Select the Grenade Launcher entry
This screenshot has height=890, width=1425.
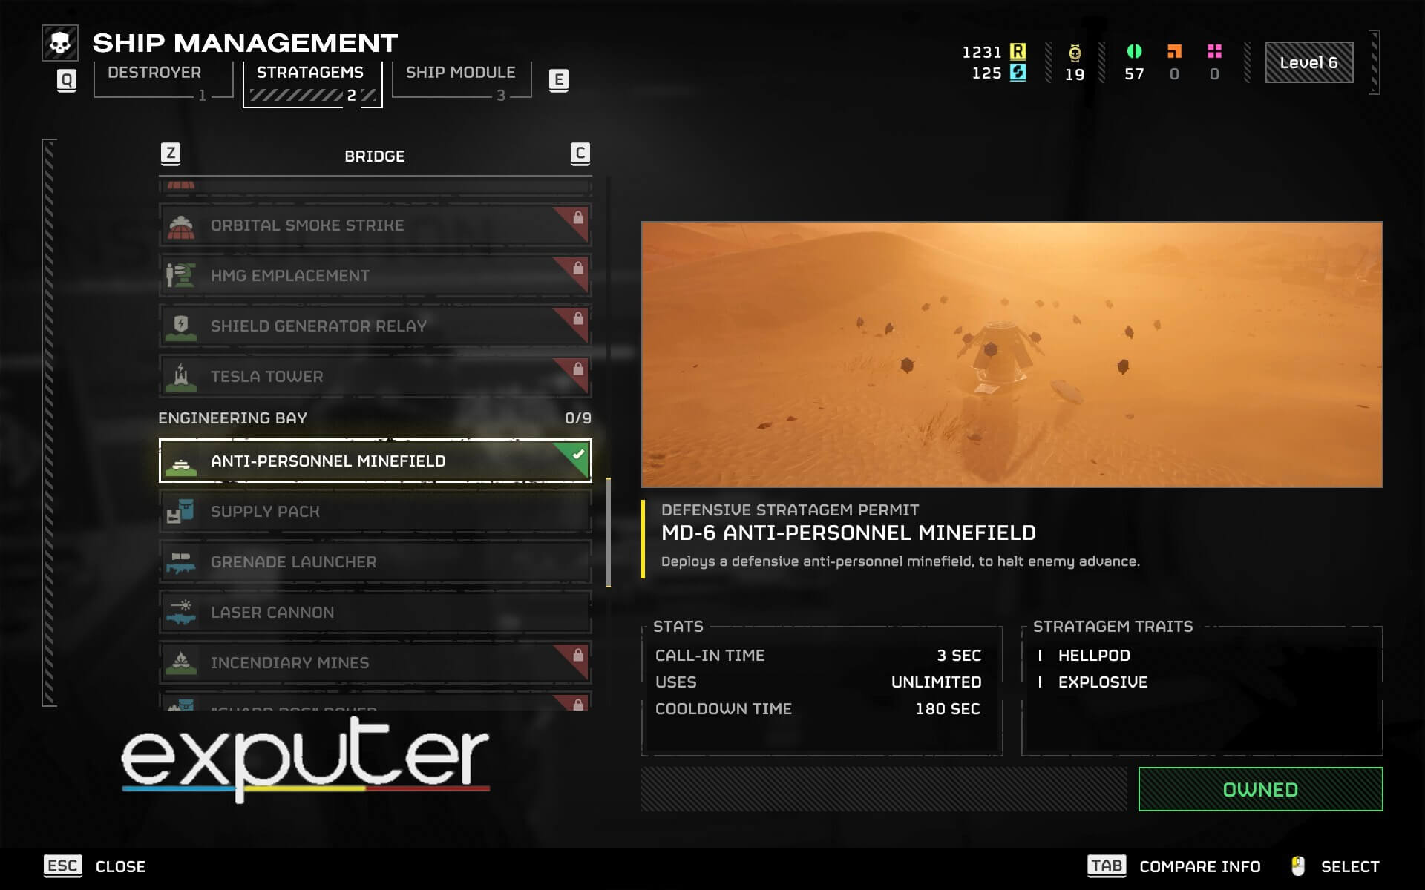[375, 562]
